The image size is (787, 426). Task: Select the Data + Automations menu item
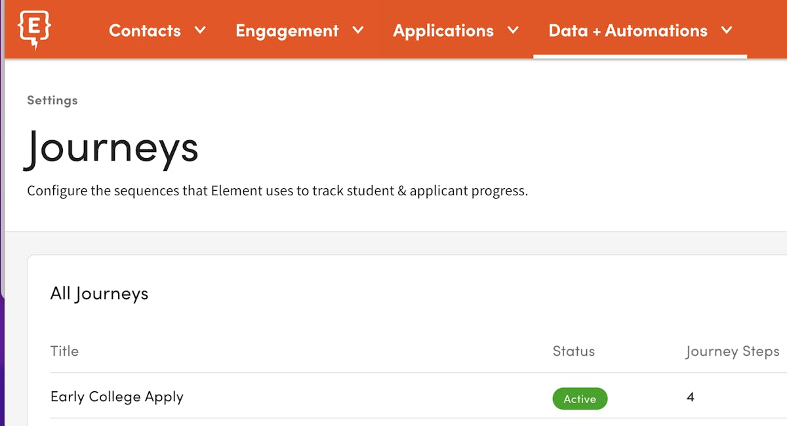coord(627,30)
